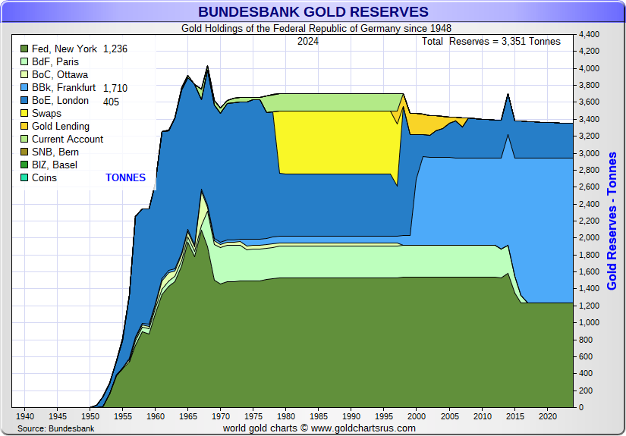Click the Bundesbank Gold Reserves chart title
The height and width of the screenshot is (436, 626).
(313, 11)
